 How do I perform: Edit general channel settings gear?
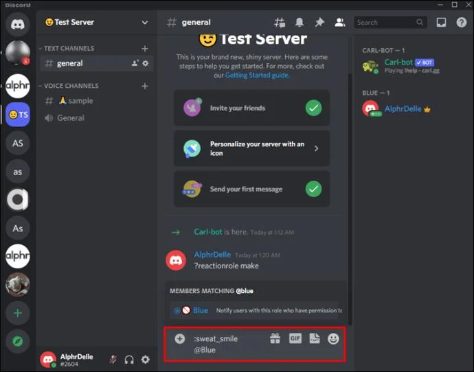pos(146,63)
